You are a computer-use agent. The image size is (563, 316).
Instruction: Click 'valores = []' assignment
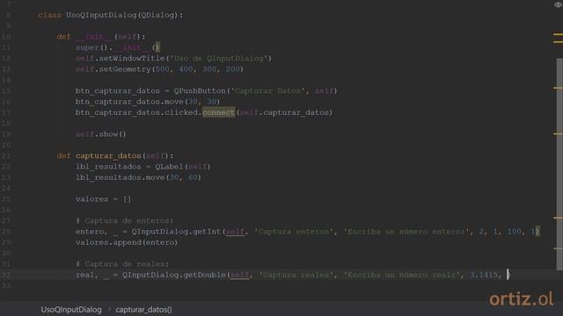[x=104, y=199]
